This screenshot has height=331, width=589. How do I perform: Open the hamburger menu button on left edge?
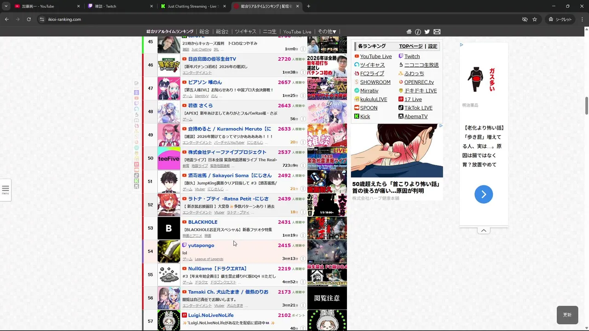tap(6, 190)
